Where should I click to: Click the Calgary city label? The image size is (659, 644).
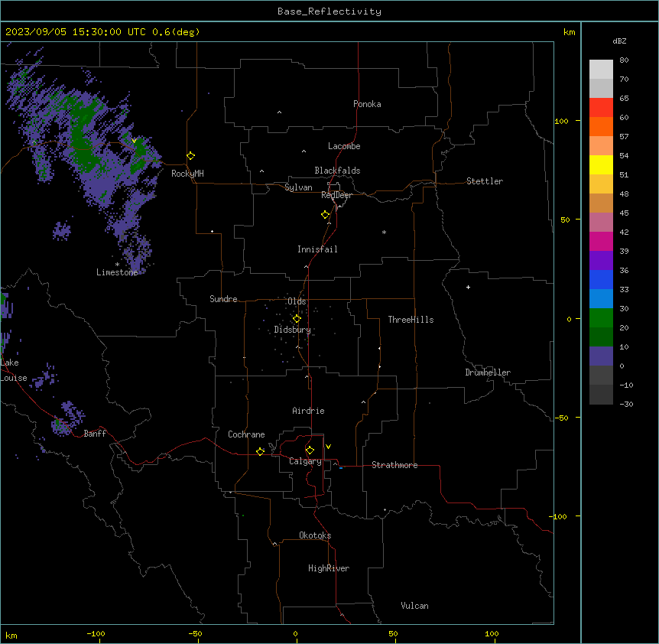coord(305,461)
